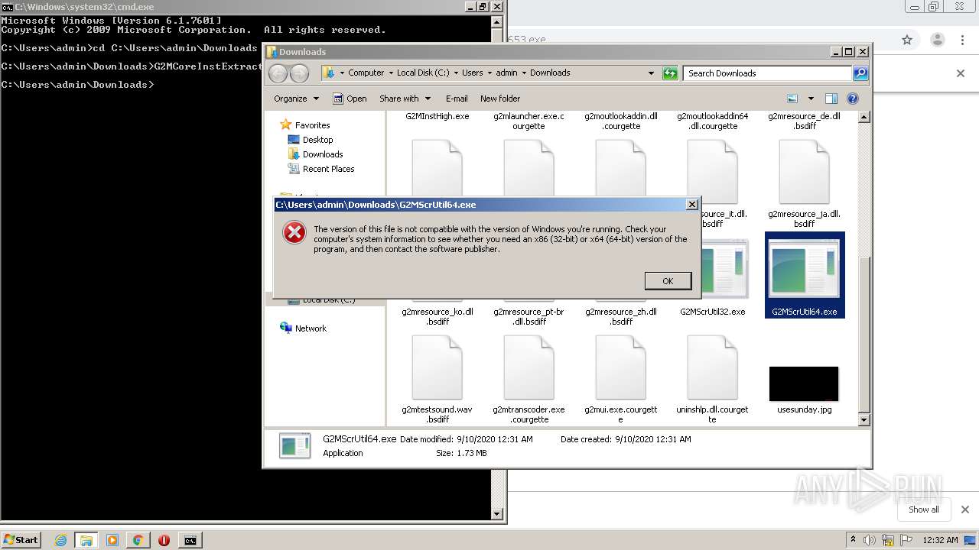Select Desktop in navigation pane

[311, 140]
